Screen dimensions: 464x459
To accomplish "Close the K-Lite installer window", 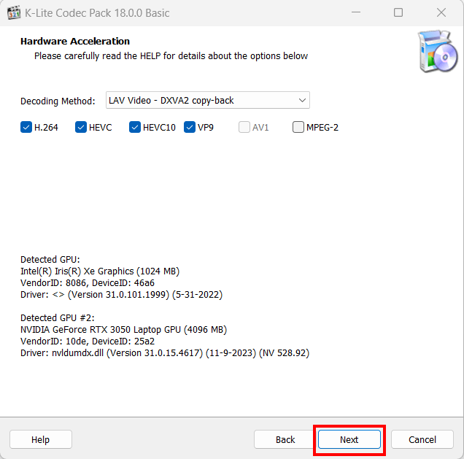I will [x=441, y=12].
